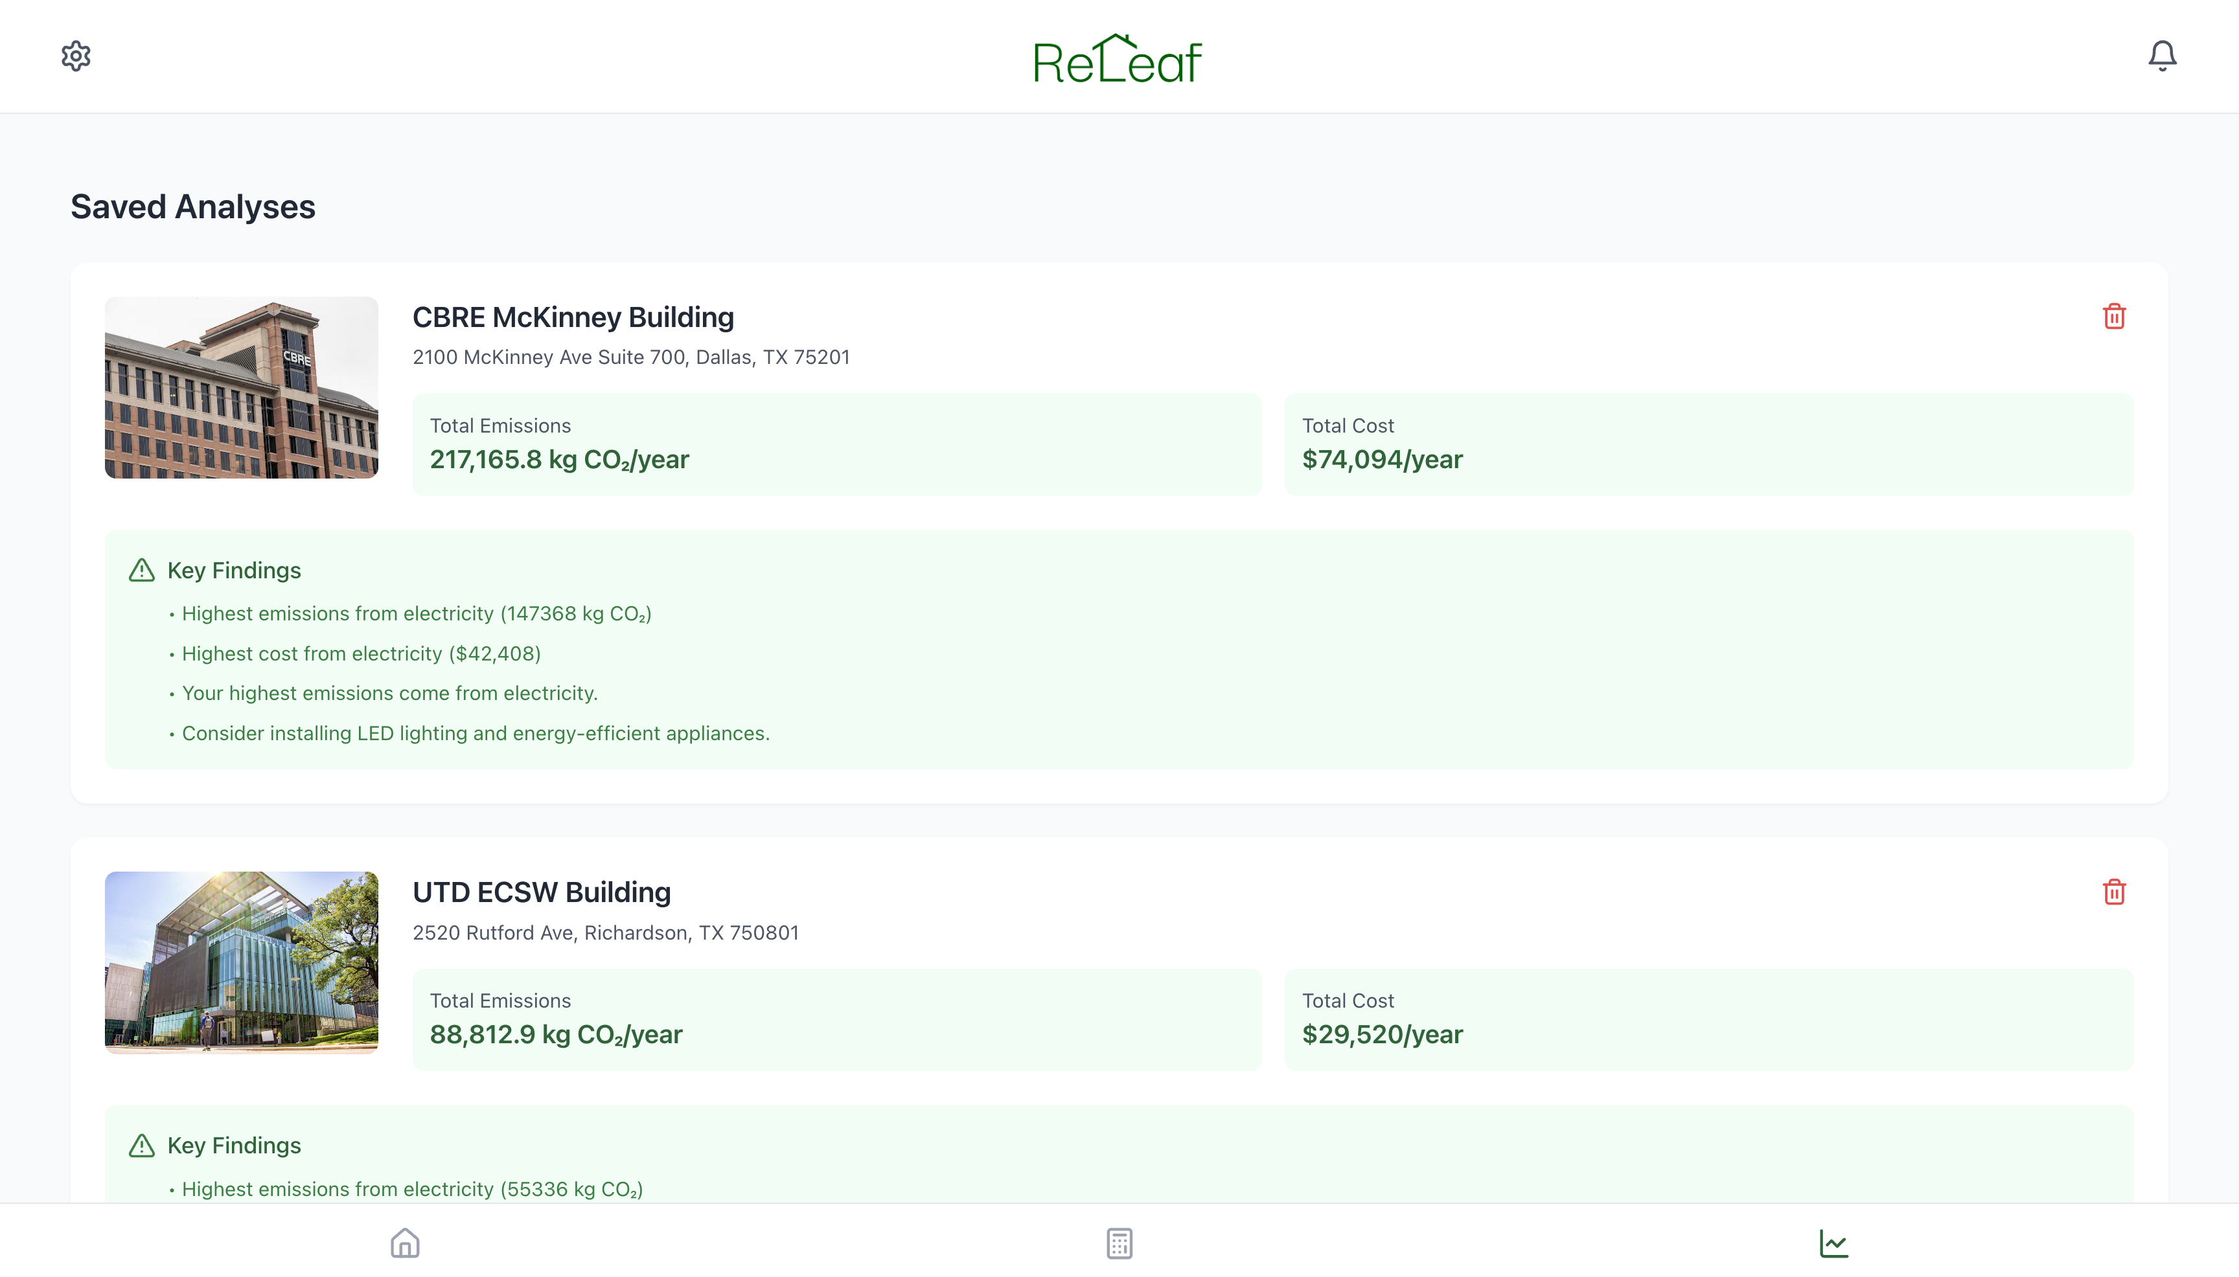Click the UTD ECSW building photo thumbnail
This screenshot has width=2239, height=1277.
241,963
